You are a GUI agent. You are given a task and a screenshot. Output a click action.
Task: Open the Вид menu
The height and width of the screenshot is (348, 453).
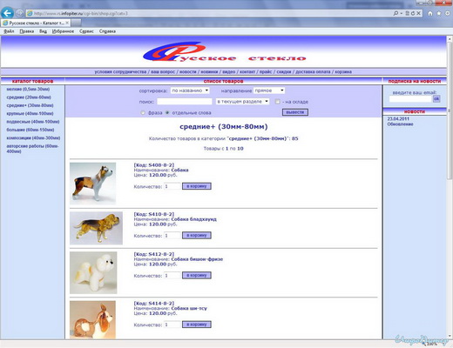coord(43,31)
